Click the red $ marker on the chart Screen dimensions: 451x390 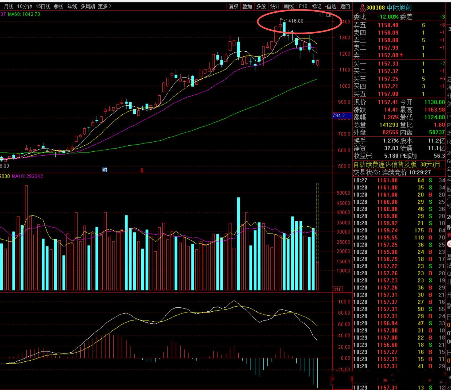point(142,171)
